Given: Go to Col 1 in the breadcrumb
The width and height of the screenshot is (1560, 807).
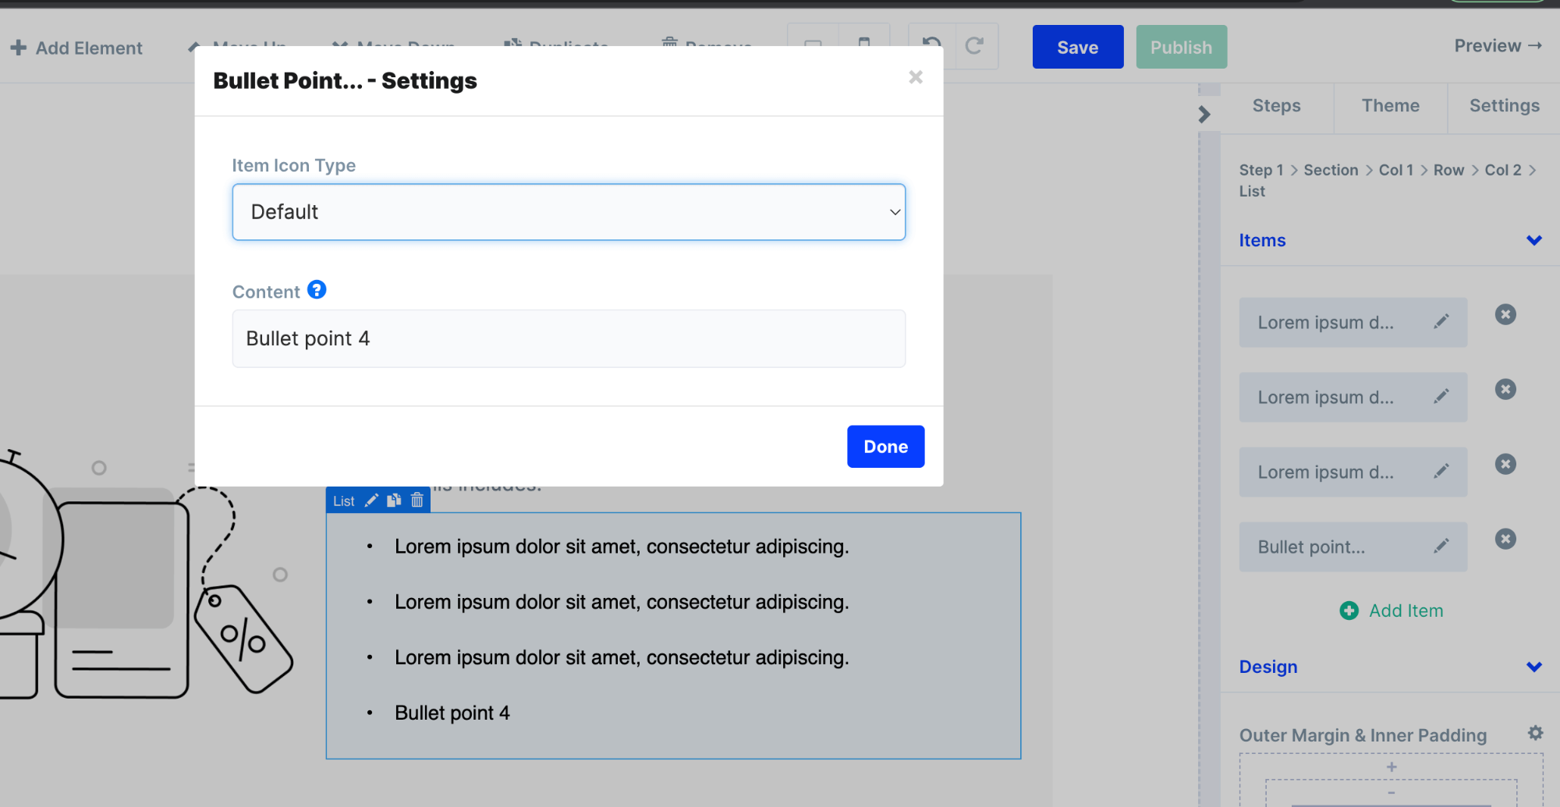Looking at the screenshot, I should pos(1395,170).
